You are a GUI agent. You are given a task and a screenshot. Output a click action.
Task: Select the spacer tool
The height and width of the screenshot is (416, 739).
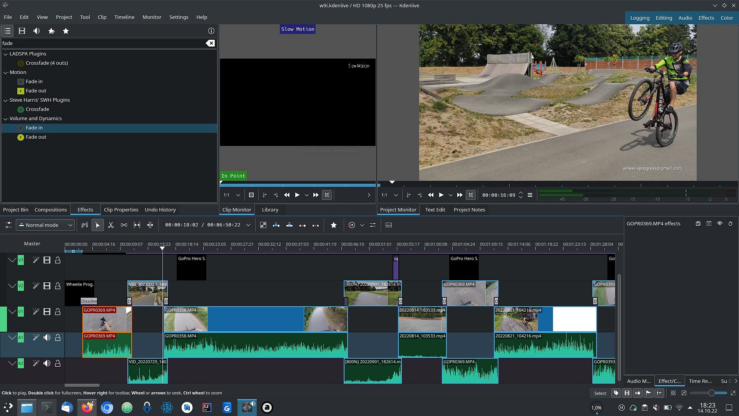(x=124, y=225)
